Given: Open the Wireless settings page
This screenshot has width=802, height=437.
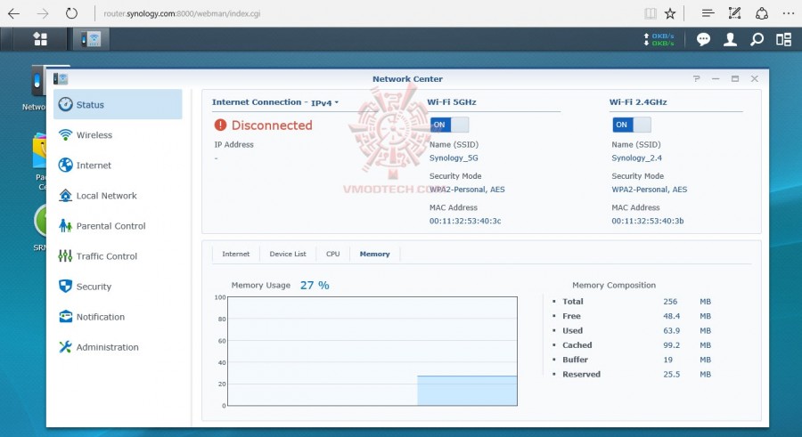Looking at the screenshot, I should (118, 135).
